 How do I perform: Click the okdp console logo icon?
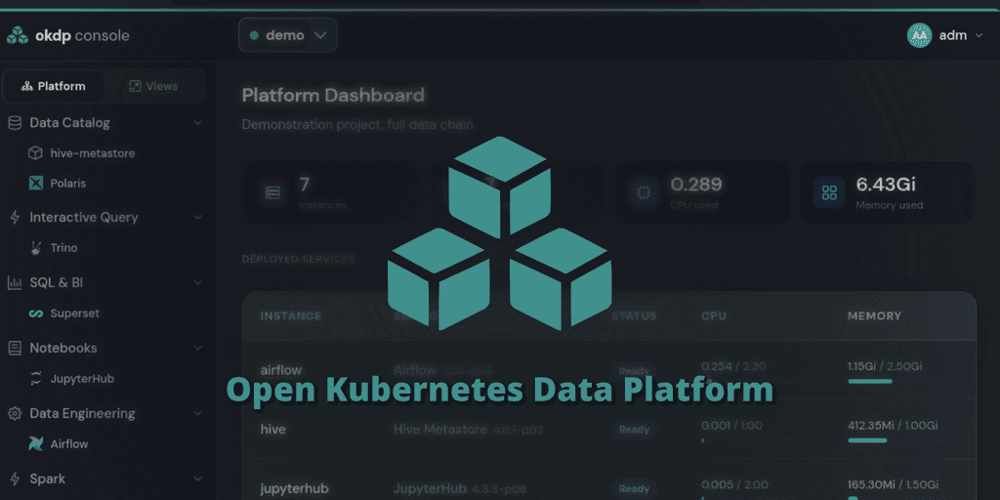pos(18,36)
